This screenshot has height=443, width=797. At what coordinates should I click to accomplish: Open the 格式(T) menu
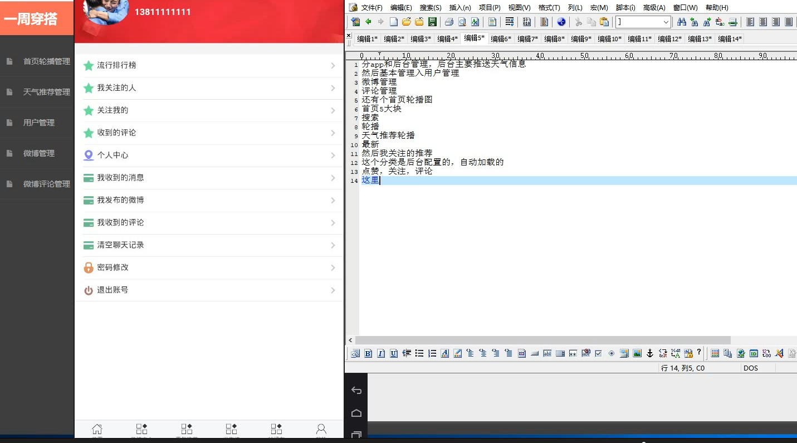pyautogui.click(x=549, y=8)
